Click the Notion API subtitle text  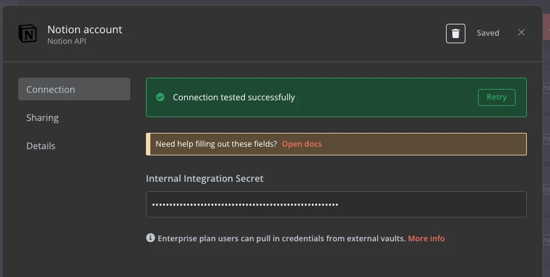point(66,41)
